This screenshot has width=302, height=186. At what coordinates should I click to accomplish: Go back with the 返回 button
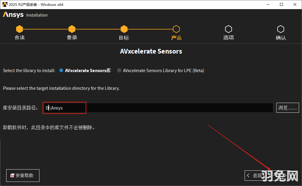[x=254, y=175]
